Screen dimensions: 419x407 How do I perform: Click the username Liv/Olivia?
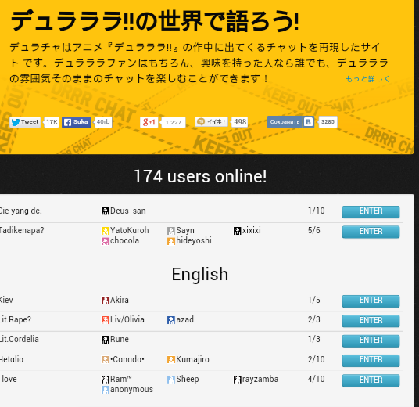127,319
